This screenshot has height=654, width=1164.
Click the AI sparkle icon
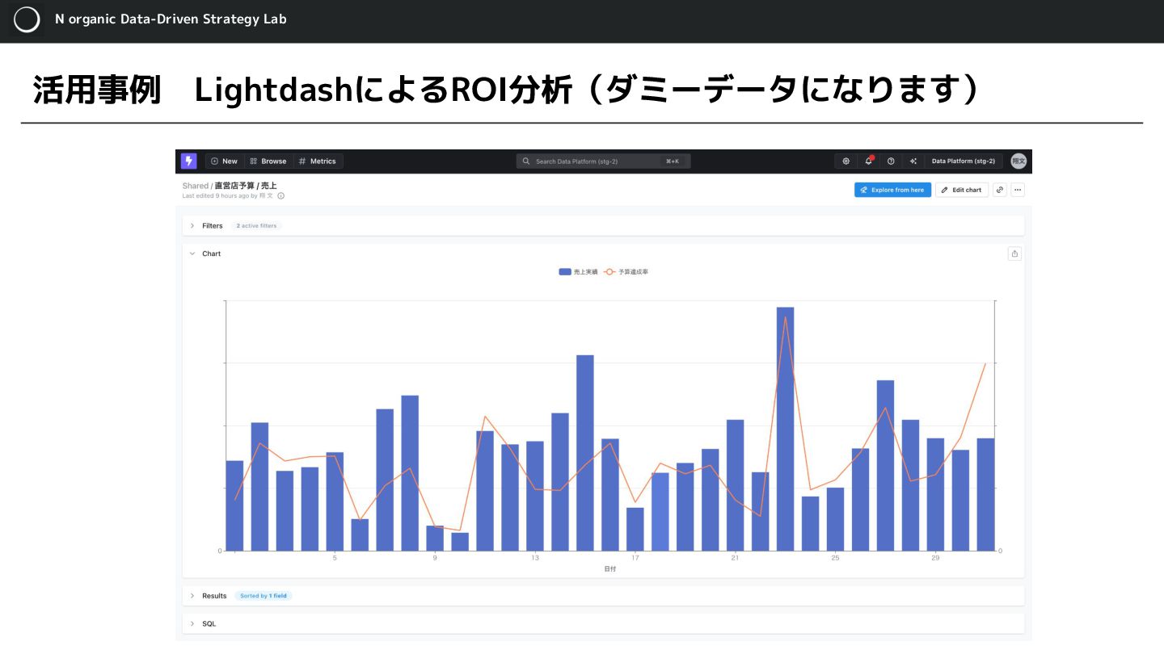click(x=913, y=161)
